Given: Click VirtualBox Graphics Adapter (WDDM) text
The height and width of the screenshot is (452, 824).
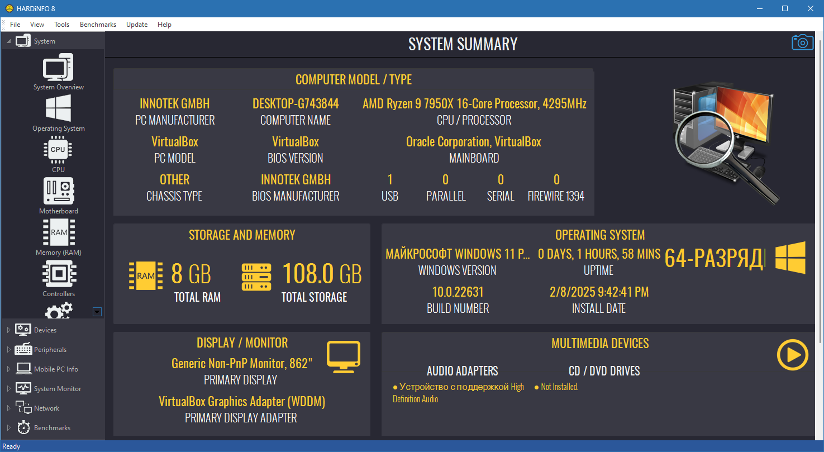Looking at the screenshot, I should pos(242,402).
